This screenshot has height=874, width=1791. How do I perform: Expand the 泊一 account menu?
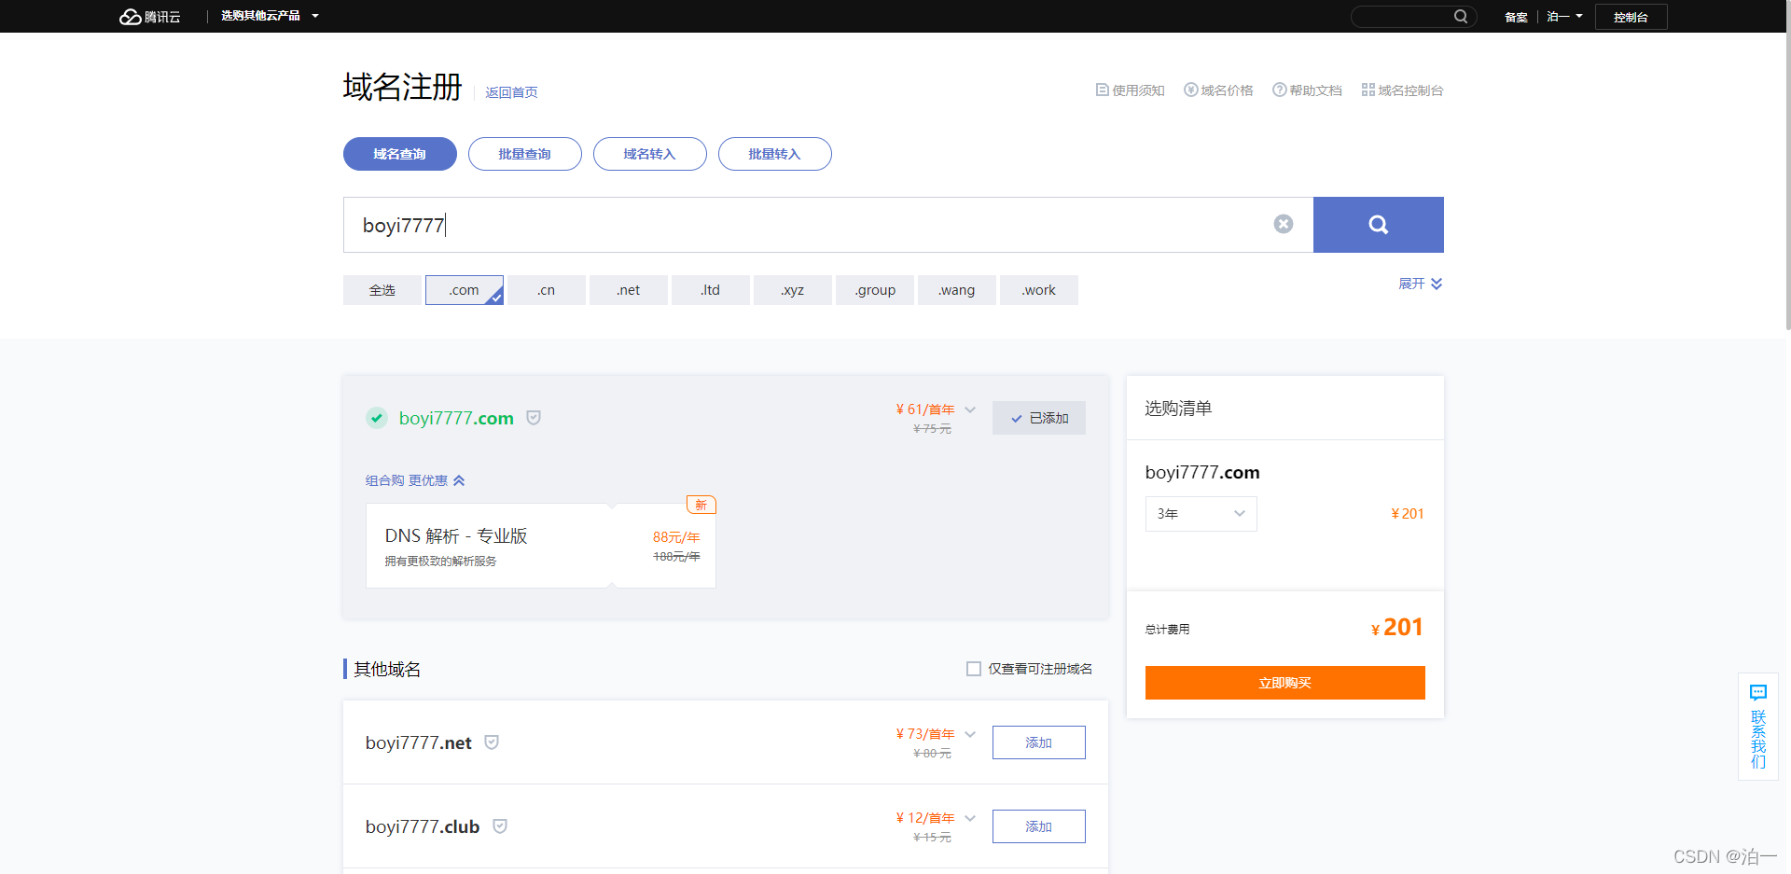point(1564,17)
